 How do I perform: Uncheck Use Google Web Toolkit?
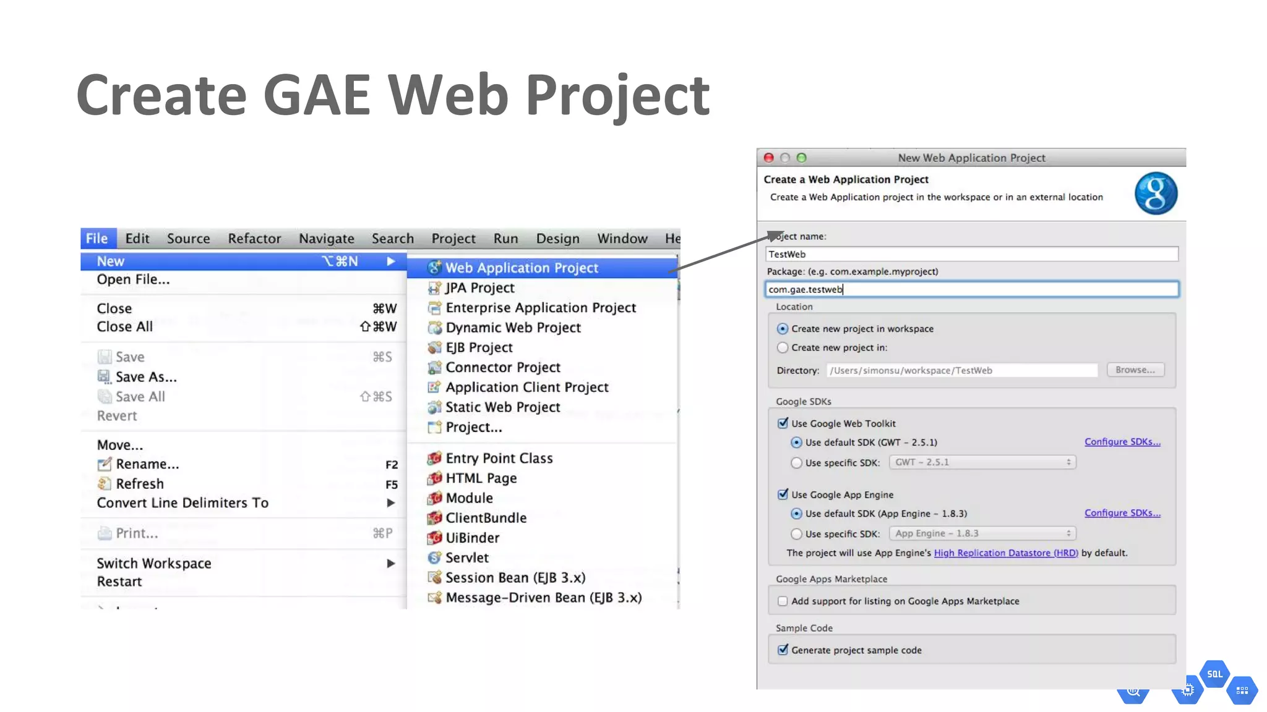783,423
